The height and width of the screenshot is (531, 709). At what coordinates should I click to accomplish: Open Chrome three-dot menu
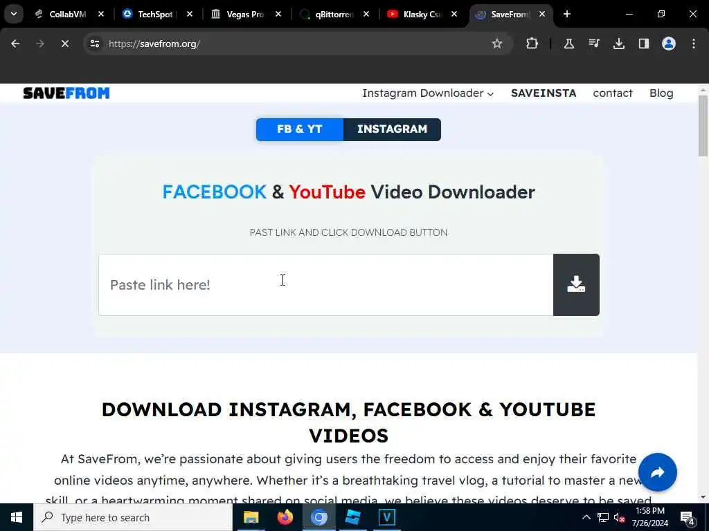pyautogui.click(x=694, y=44)
